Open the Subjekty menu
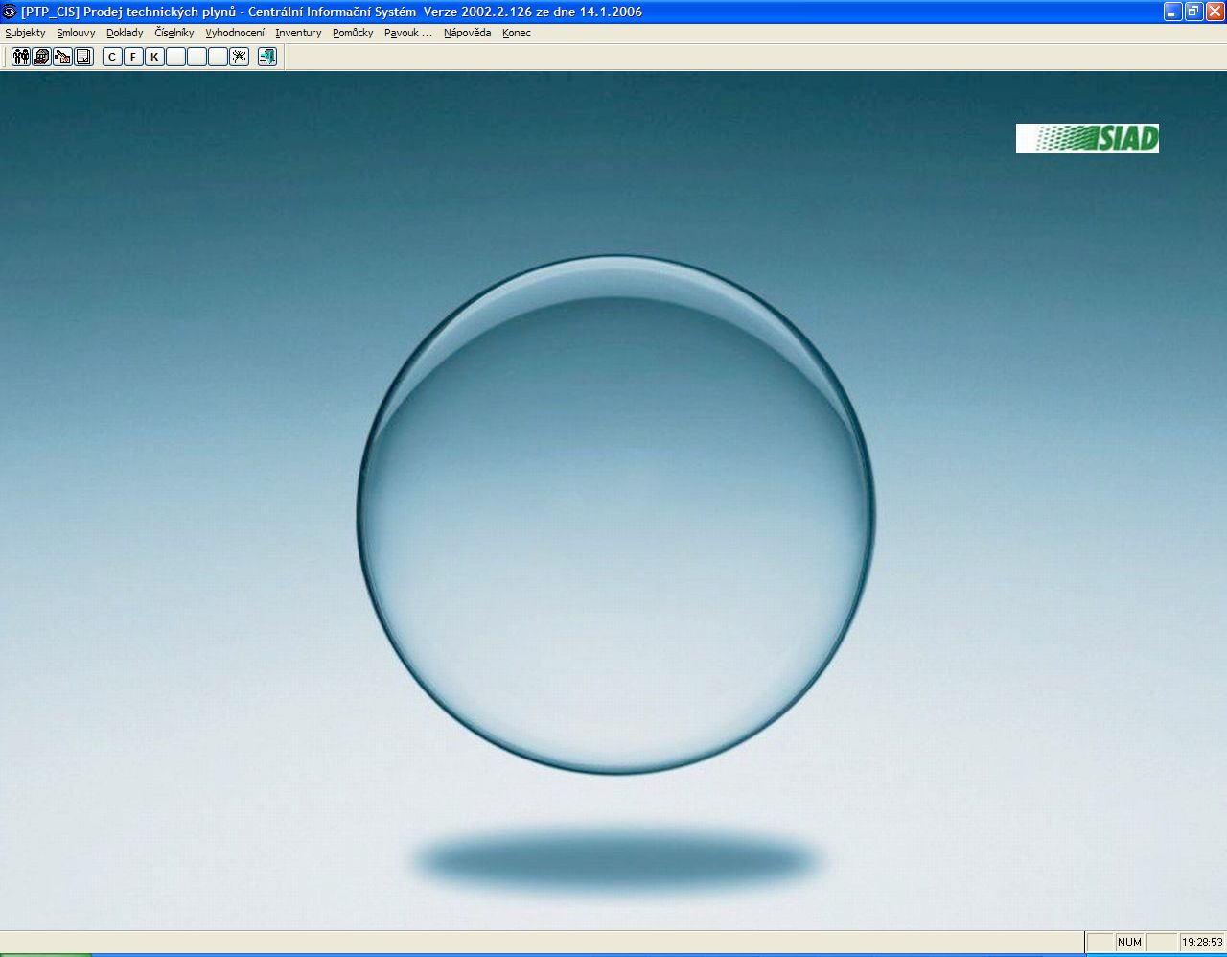This screenshot has height=957, width=1227. pos(25,33)
